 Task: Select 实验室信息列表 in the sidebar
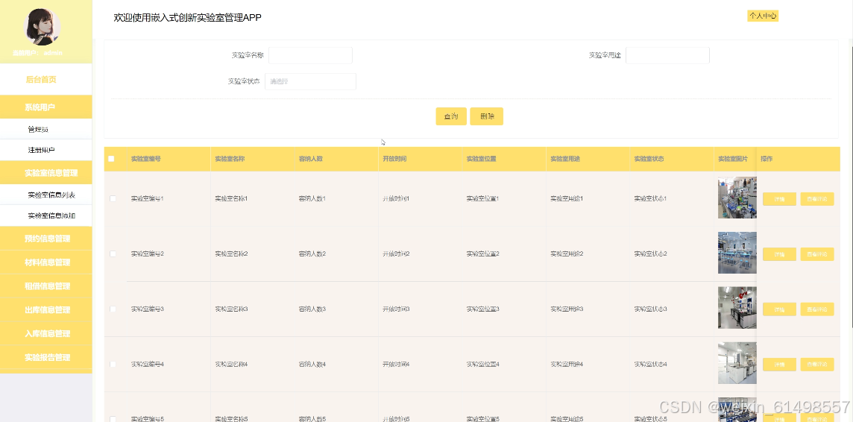point(46,195)
